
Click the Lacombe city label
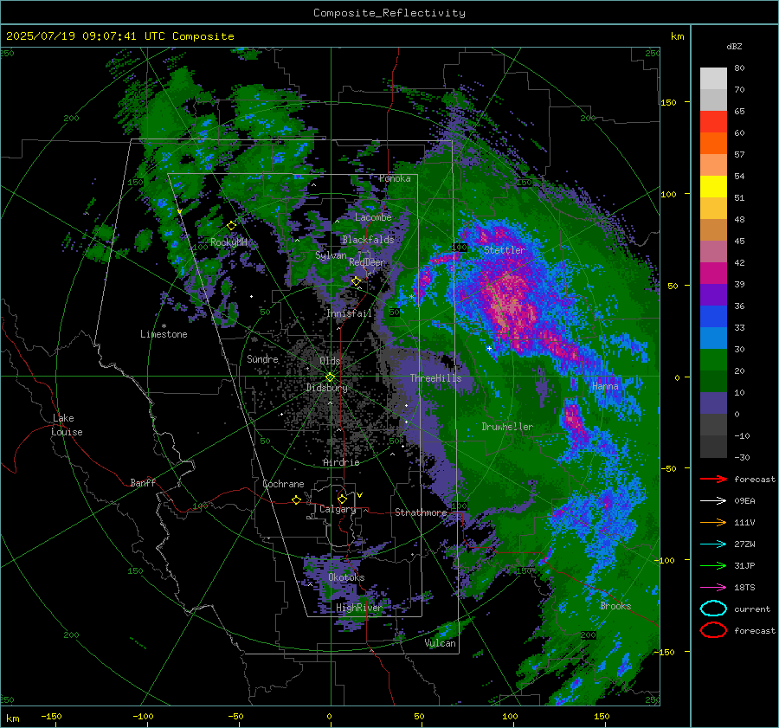[373, 217]
